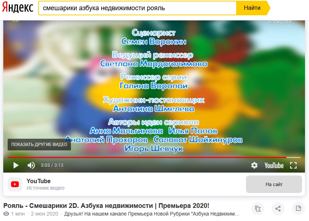This screenshot has width=309, height=221.
Task: Click the Найти search button
Action: tap(253, 8)
